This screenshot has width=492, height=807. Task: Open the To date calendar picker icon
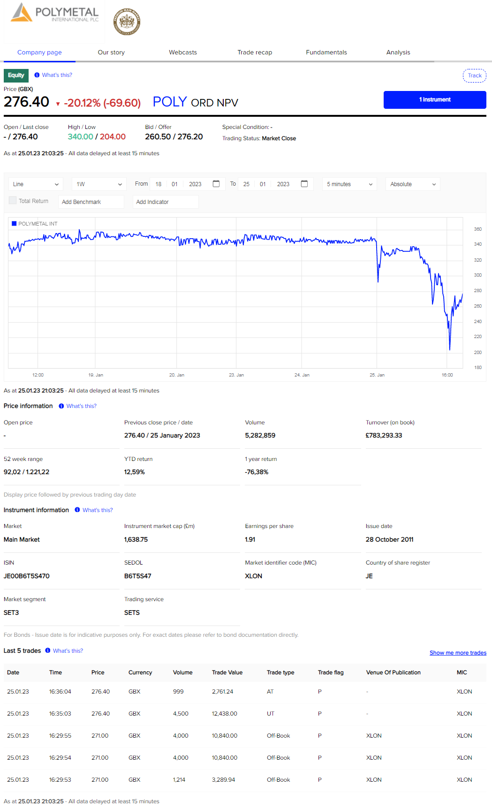pos(304,184)
